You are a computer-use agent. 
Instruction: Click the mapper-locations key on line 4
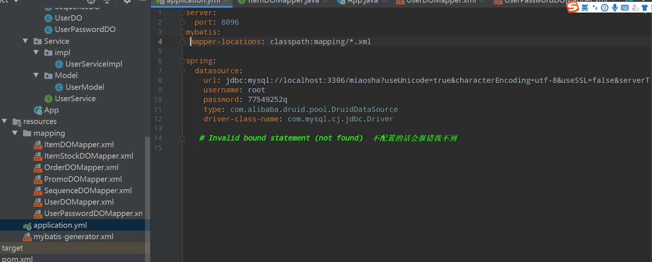(x=226, y=42)
